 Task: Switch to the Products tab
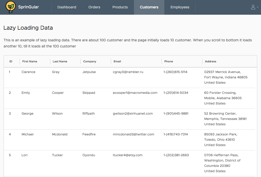pyautogui.click(x=120, y=7)
